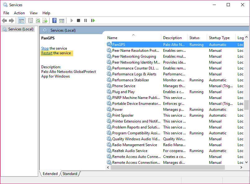Open the View menu
The height and width of the screenshot is (184, 250).
click(x=33, y=13)
